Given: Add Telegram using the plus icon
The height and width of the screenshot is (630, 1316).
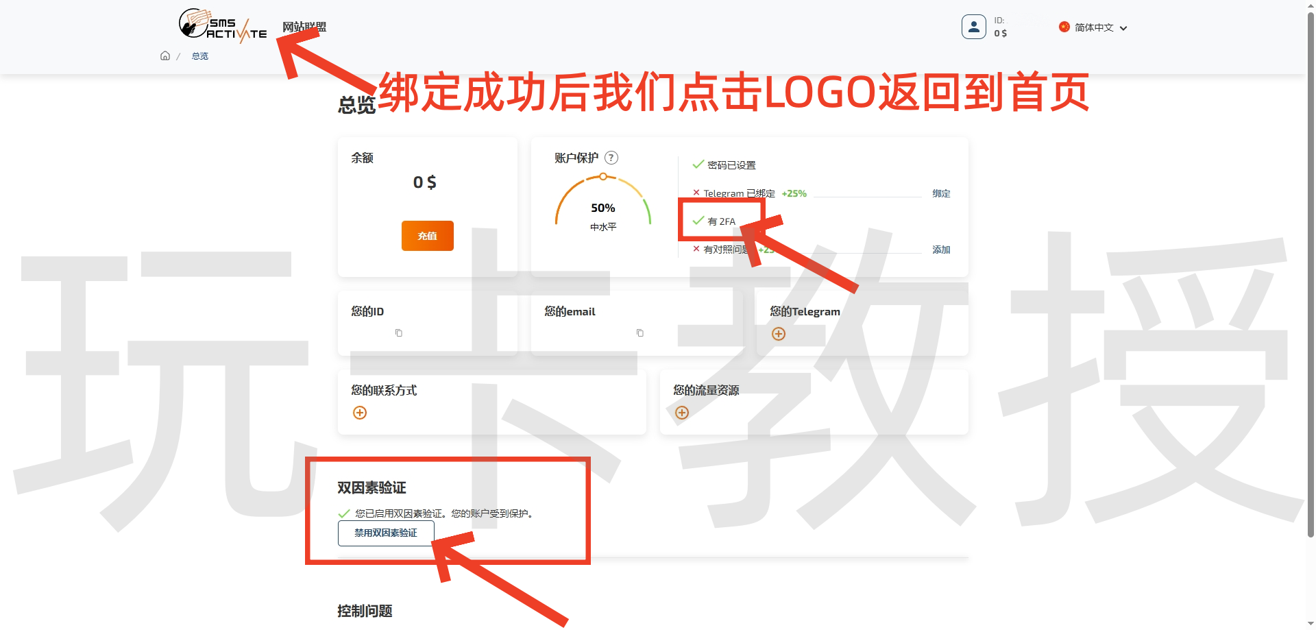Looking at the screenshot, I should (778, 334).
